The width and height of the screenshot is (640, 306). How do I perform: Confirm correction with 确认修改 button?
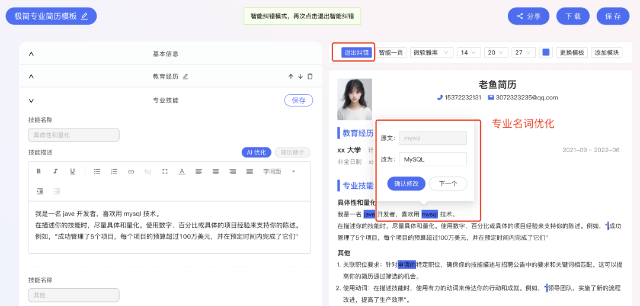tap(407, 183)
